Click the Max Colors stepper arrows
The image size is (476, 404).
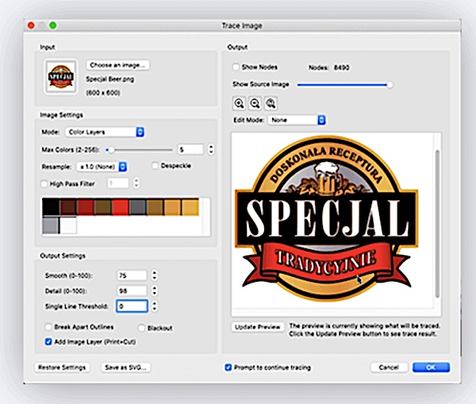(211, 149)
